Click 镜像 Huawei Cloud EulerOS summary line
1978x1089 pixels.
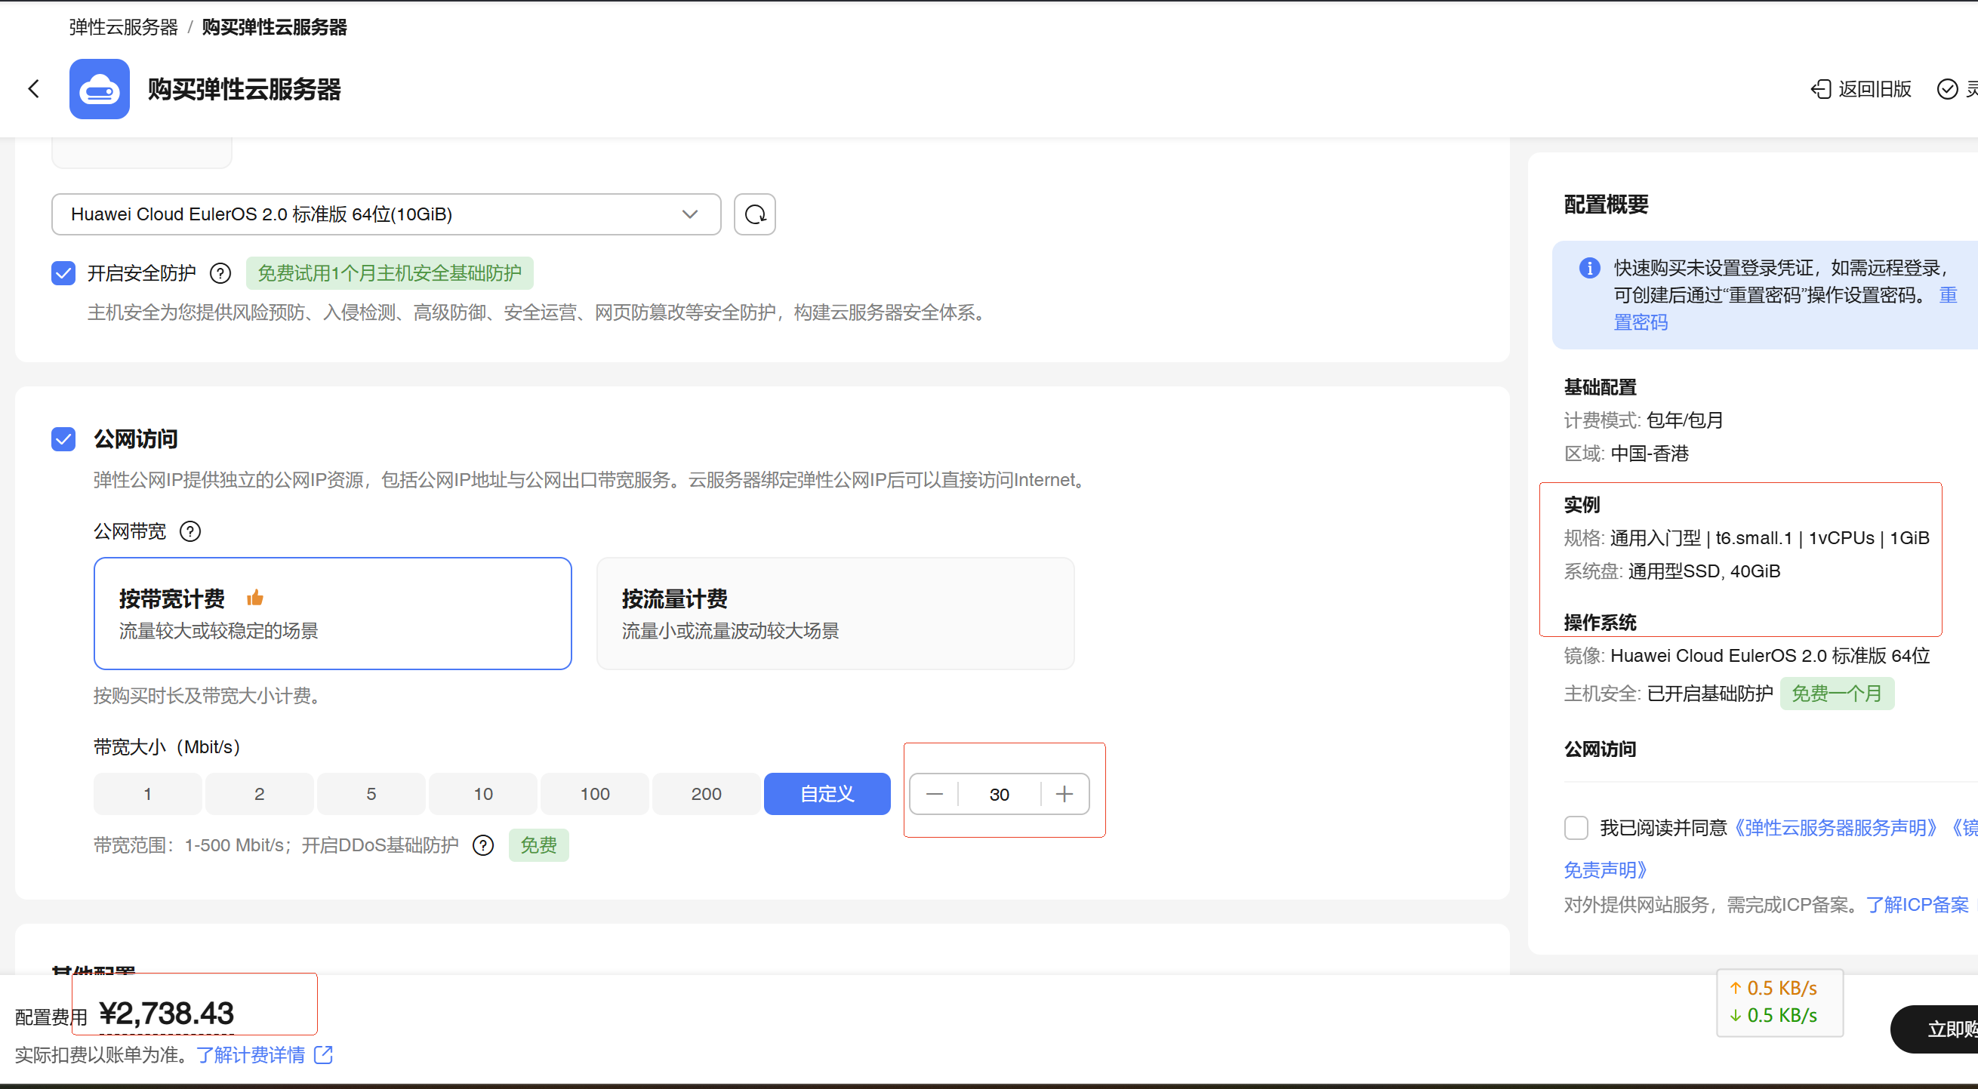click(1747, 655)
